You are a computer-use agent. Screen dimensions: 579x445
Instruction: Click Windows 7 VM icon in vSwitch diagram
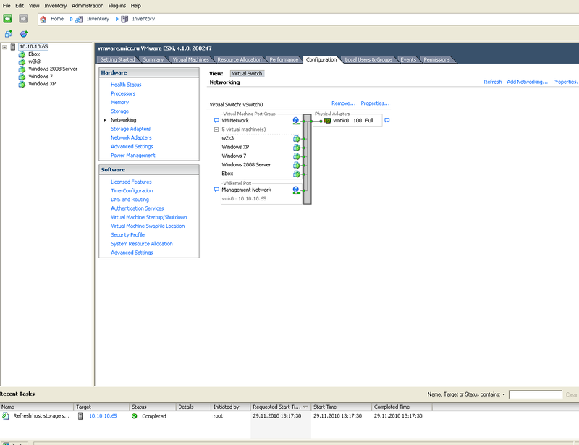point(297,156)
